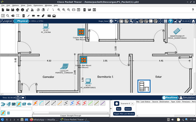Open the Scenario 0 dropdown
The width and height of the screenshot is (196, 122).
[127, 103]
